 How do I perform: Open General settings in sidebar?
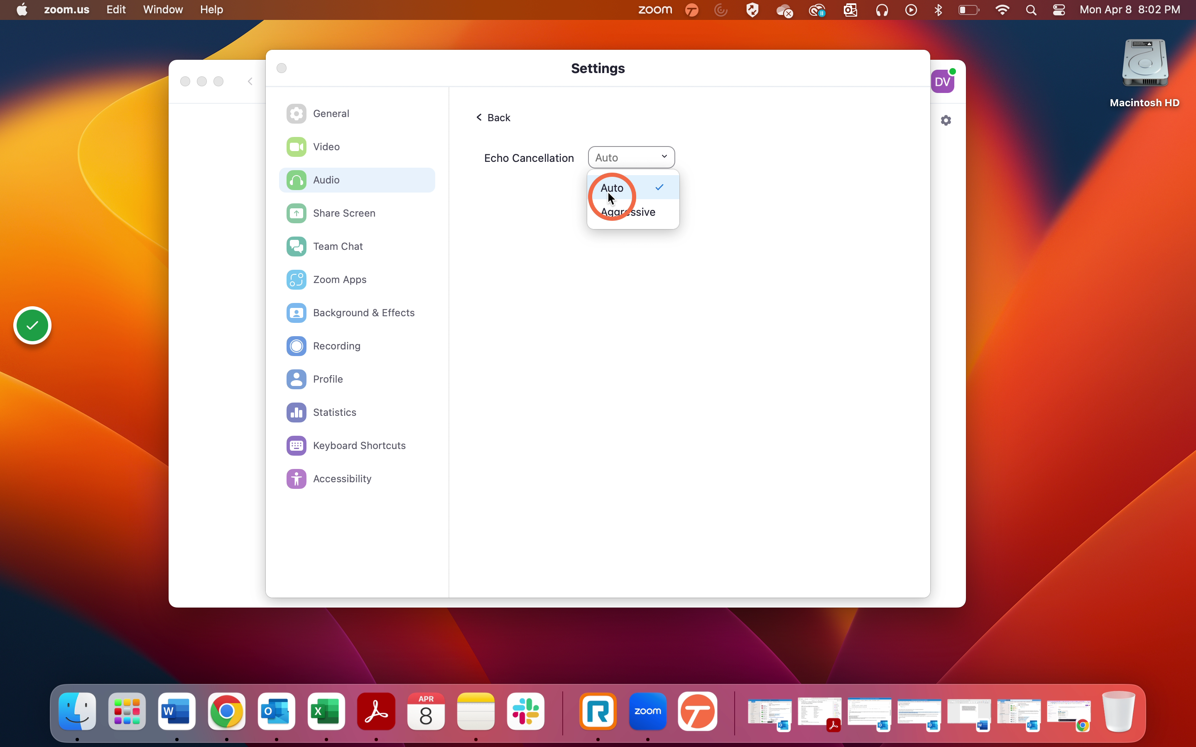click(x=357, y=114)
